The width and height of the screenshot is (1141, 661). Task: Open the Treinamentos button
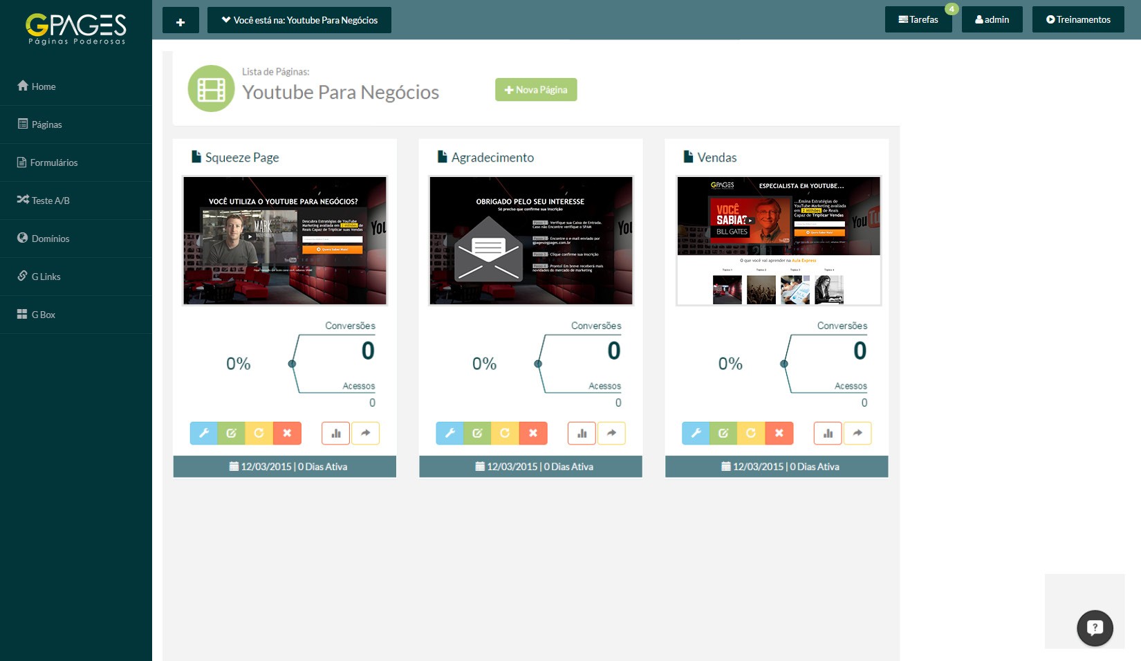[x=1078, y=19]
